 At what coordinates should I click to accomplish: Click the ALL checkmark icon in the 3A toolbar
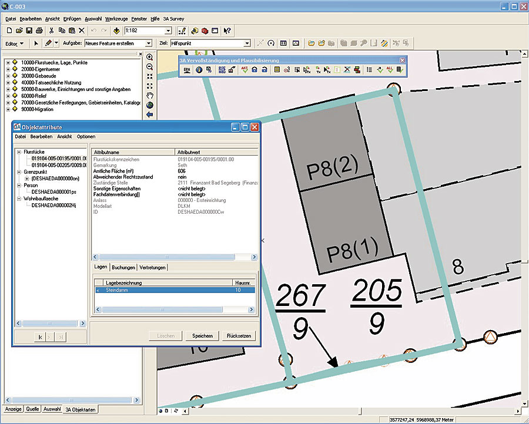coord(390,70)
